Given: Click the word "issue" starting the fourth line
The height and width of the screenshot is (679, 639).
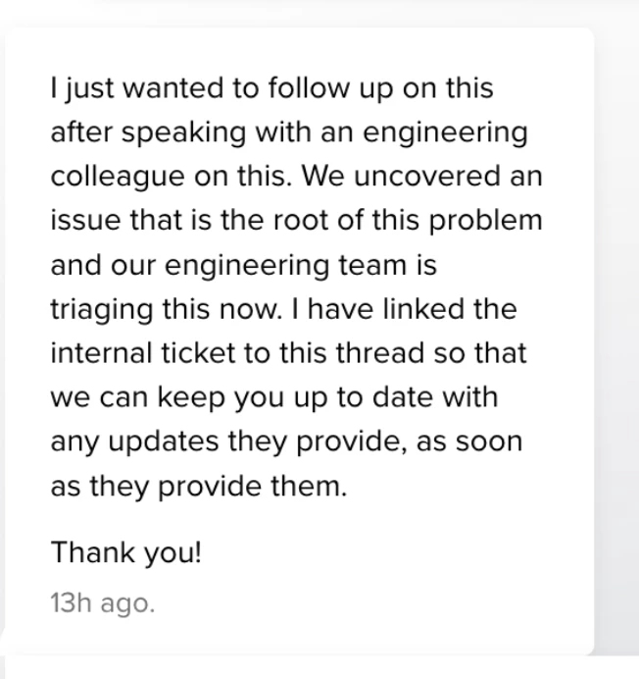Looking at the screenshot, I should click(85, 220).
